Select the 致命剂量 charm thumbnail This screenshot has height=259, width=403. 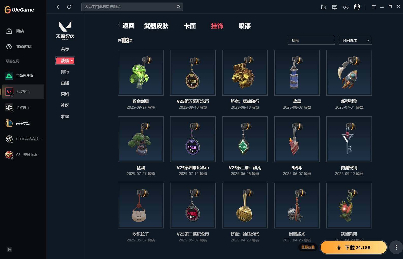pyautogui.click(x=141, y=73)
